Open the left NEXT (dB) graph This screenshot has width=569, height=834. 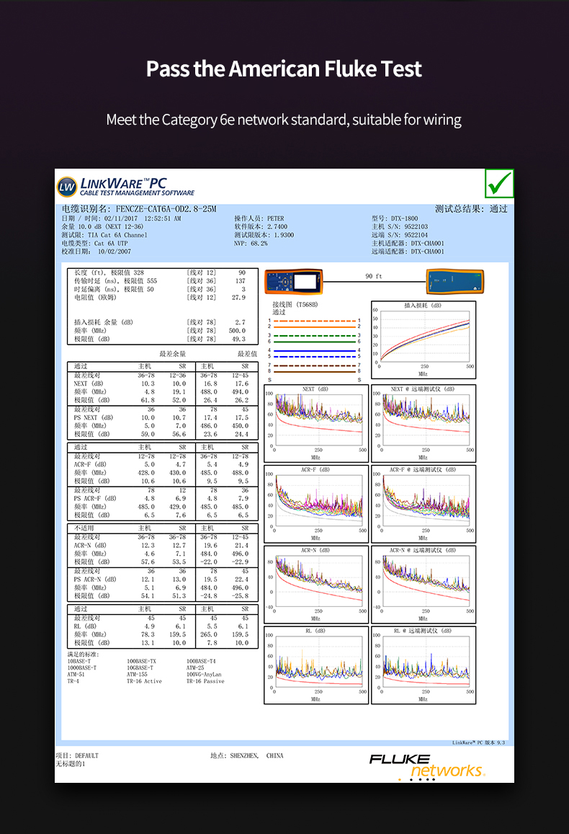click(315, 422)
